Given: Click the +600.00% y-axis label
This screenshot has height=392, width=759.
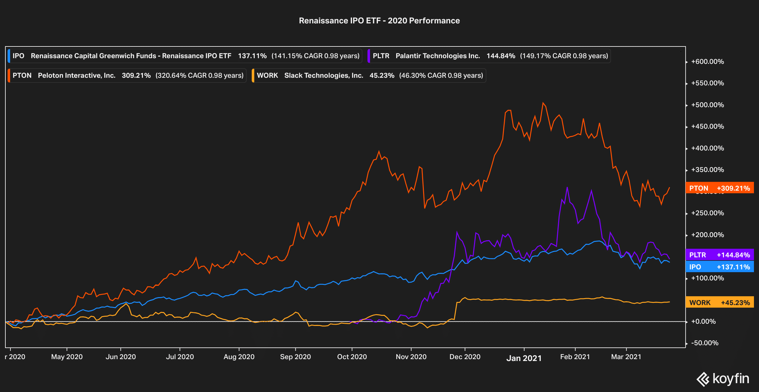Looking at the screenshot, I should pyautogui.click(x=707, y=62).
